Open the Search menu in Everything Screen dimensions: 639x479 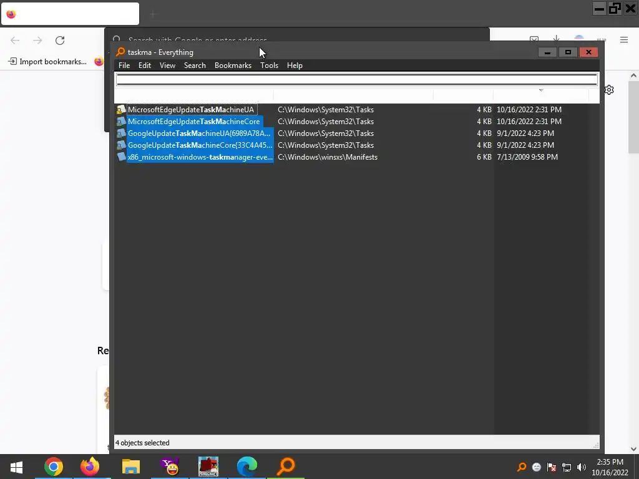pos(195,65)
